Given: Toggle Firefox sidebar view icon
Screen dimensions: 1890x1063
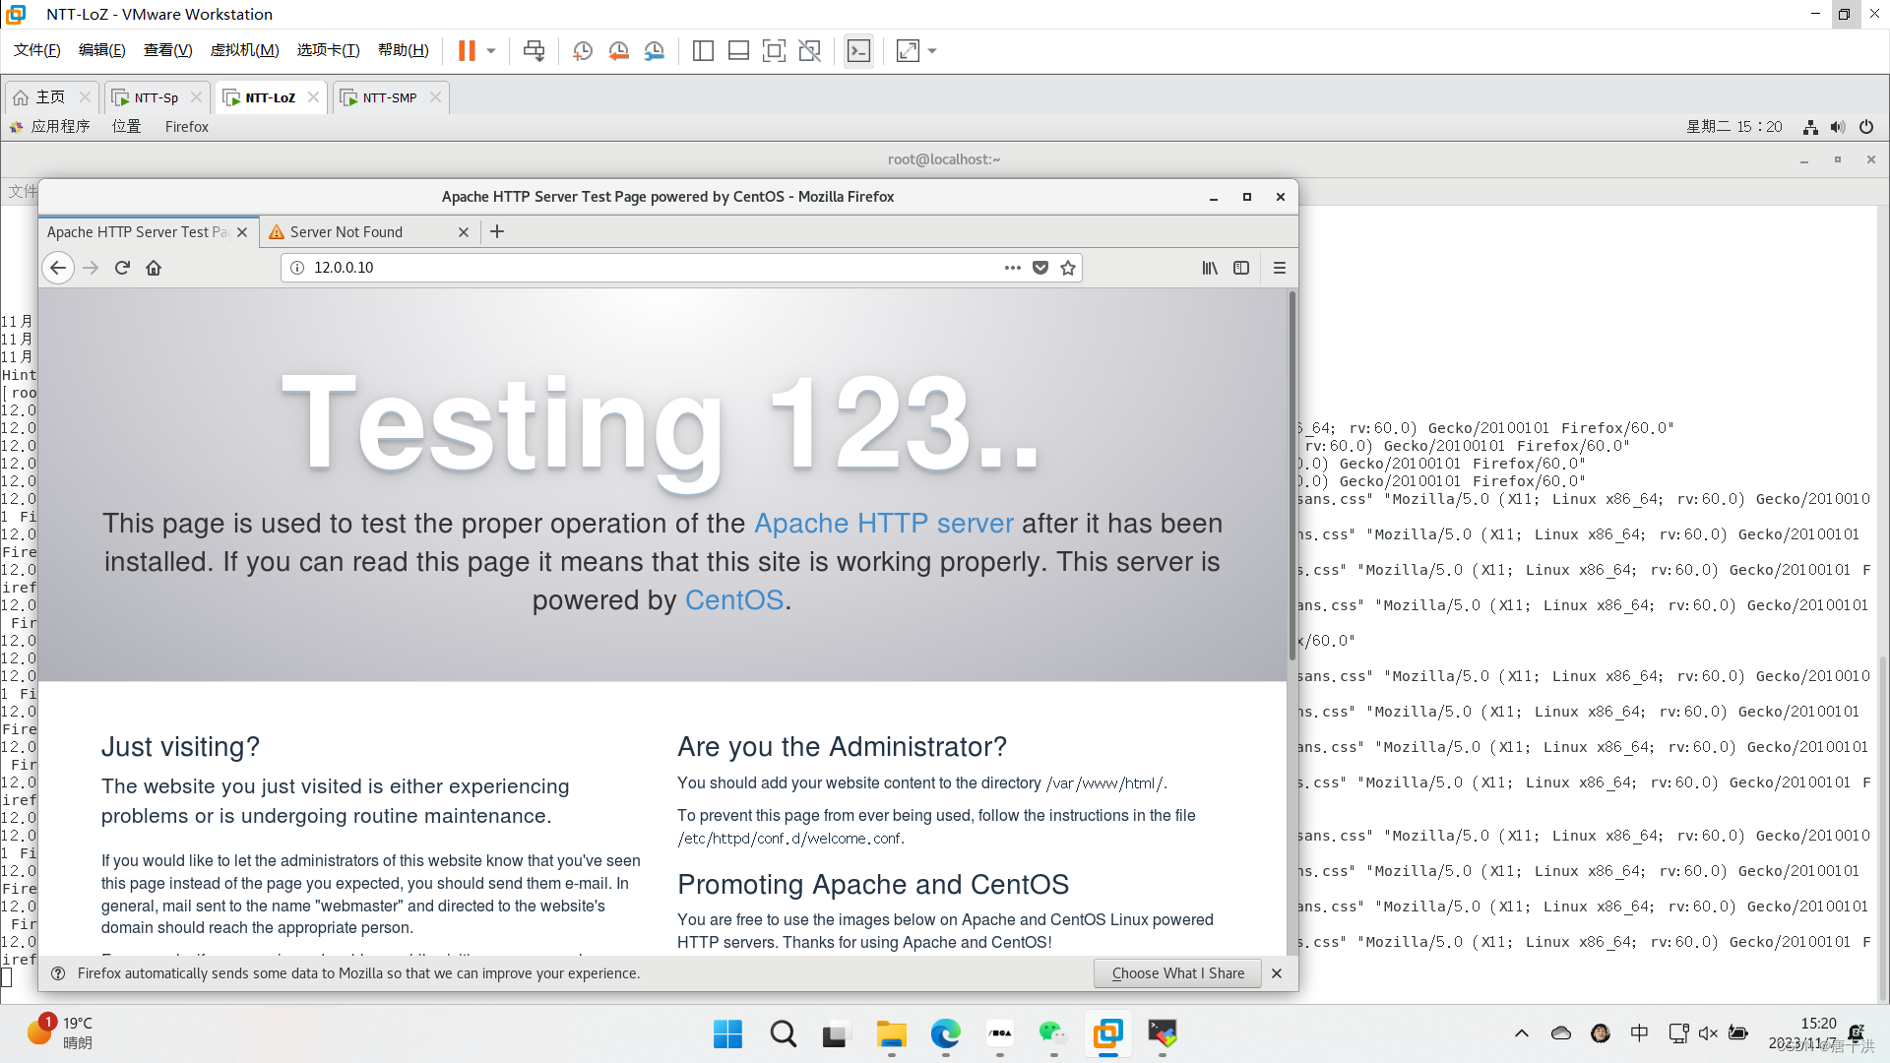Looking at the screenshot, I should (1241, 268).
